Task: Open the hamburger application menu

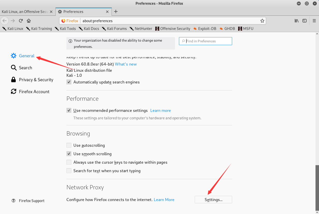Action: pos(314,21)
